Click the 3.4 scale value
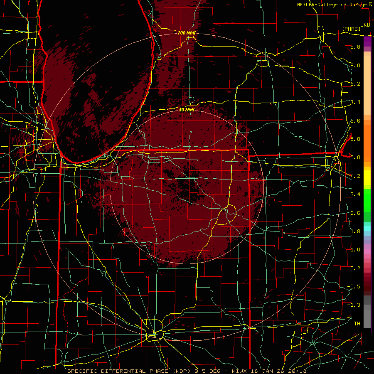 coord(355,194)
